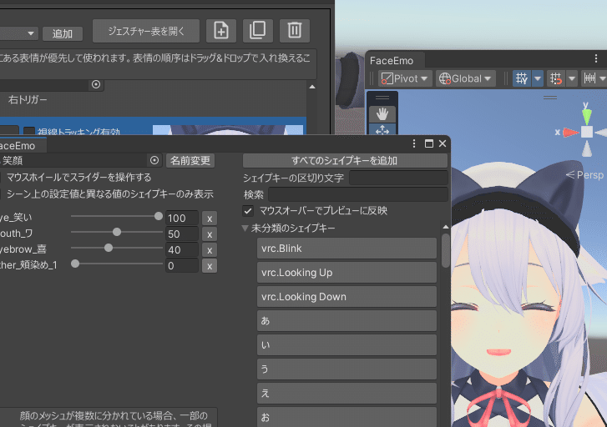Open the Pivot handle position dropdown
Viewport: 607px width, 427px height.
tap(404, 78)
